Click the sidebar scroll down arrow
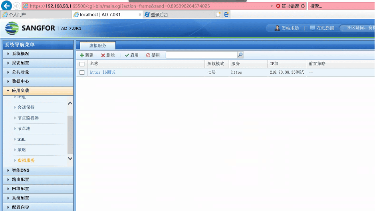This screenshot has width=379, height=211. [70, 158]
